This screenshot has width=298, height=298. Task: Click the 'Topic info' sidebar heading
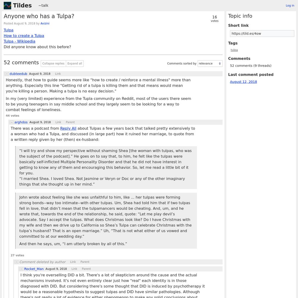click(x=240, y=16)
